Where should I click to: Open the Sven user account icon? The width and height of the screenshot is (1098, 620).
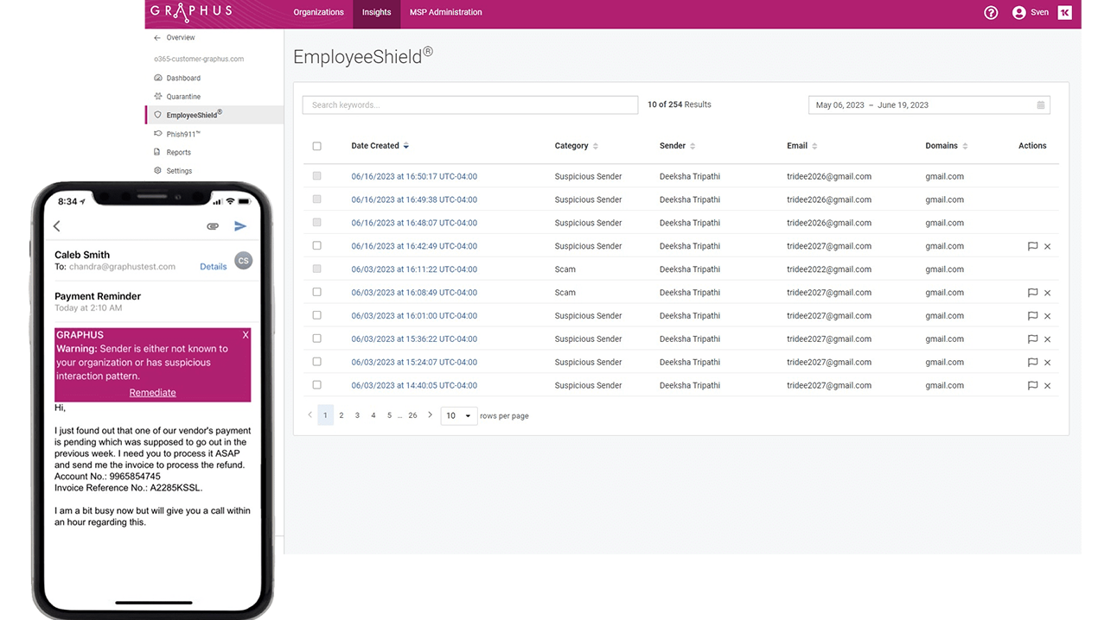click(1018, 13)
